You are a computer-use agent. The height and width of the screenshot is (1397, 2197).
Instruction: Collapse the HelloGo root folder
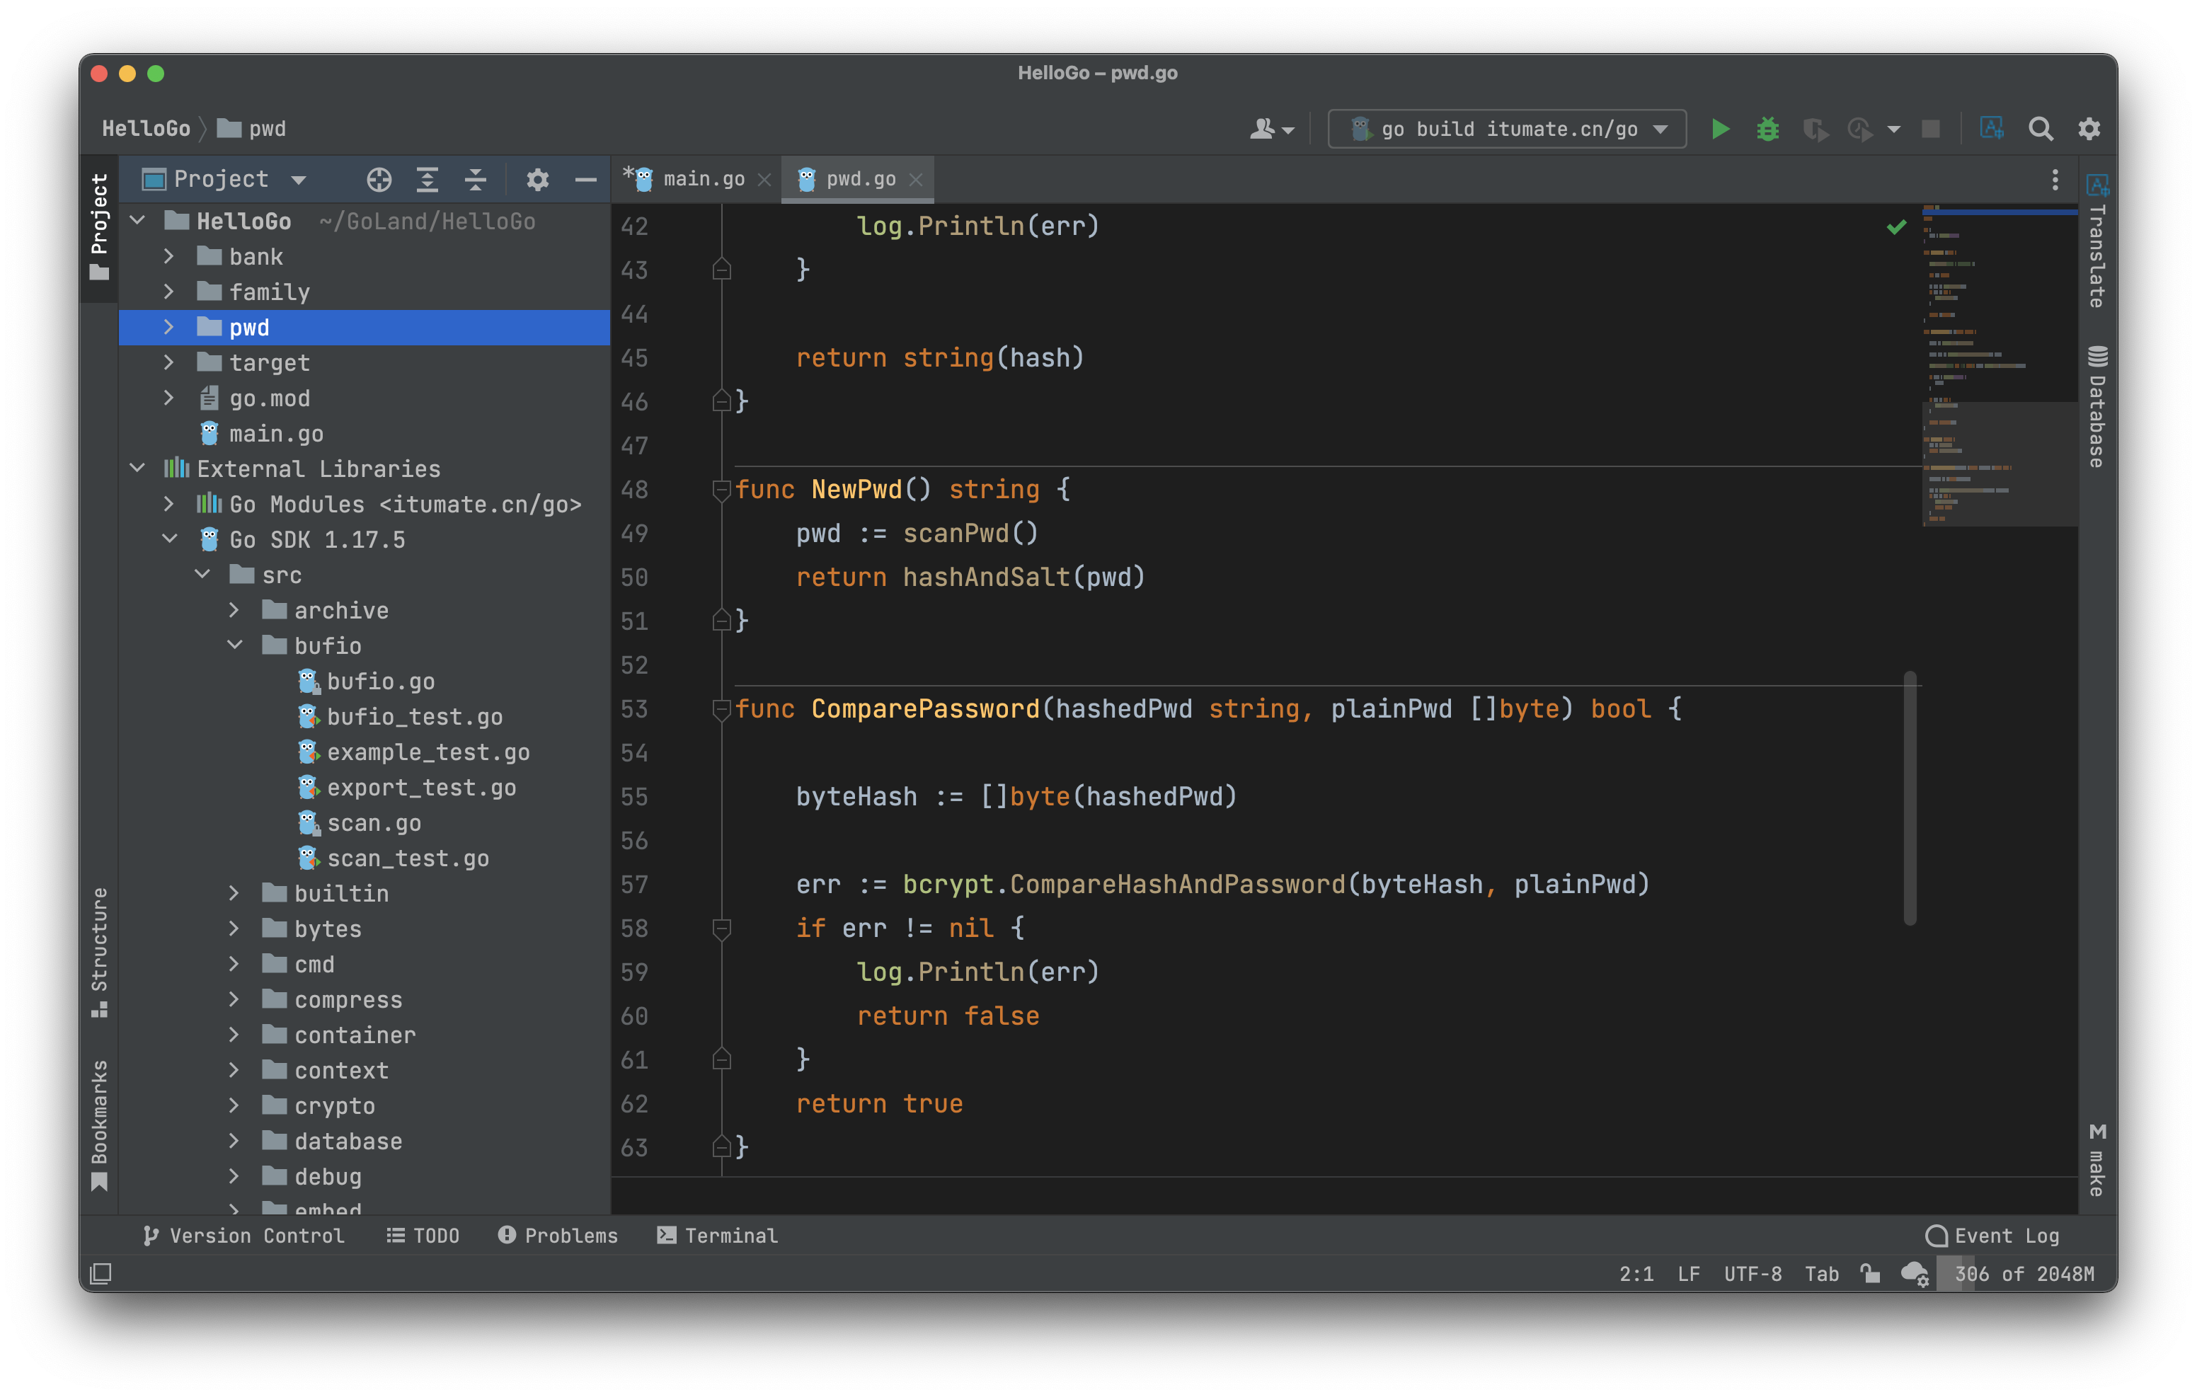click(x=138, y=220)
